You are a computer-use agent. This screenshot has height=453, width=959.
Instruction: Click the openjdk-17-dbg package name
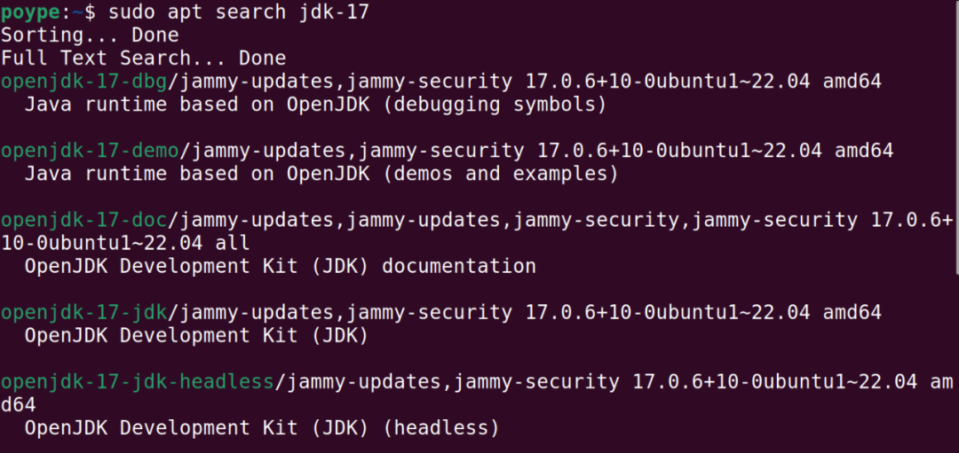(83, 82)
